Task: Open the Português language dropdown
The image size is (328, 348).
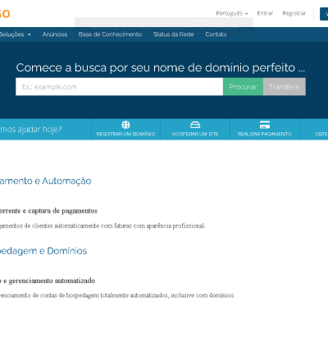Action: coord(232,13)
